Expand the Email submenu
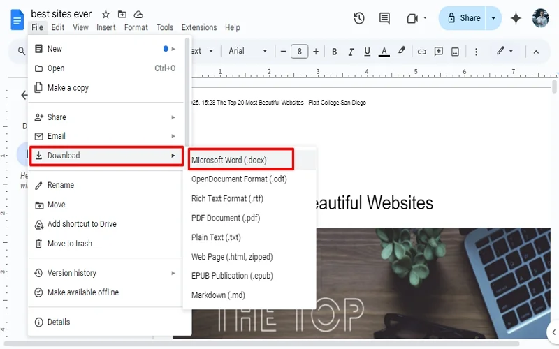Screen dimensions: 559x349 [106, 136]
